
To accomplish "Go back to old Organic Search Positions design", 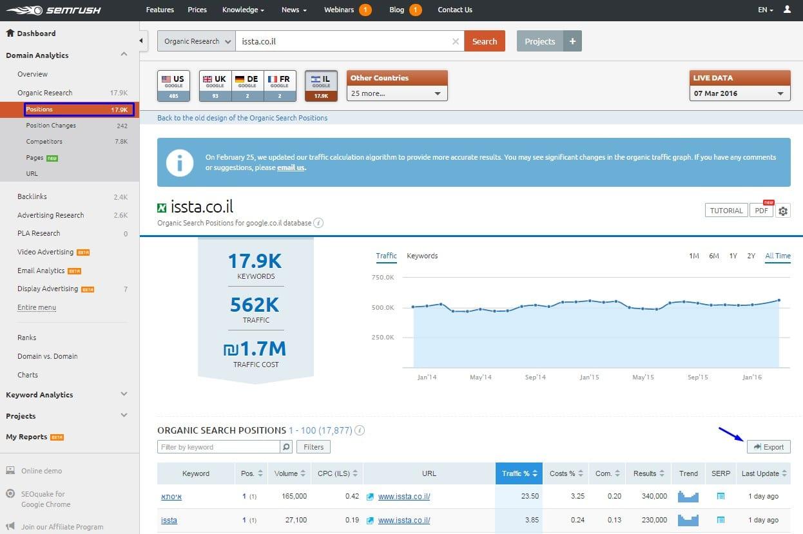I will [x=242, y=118].
